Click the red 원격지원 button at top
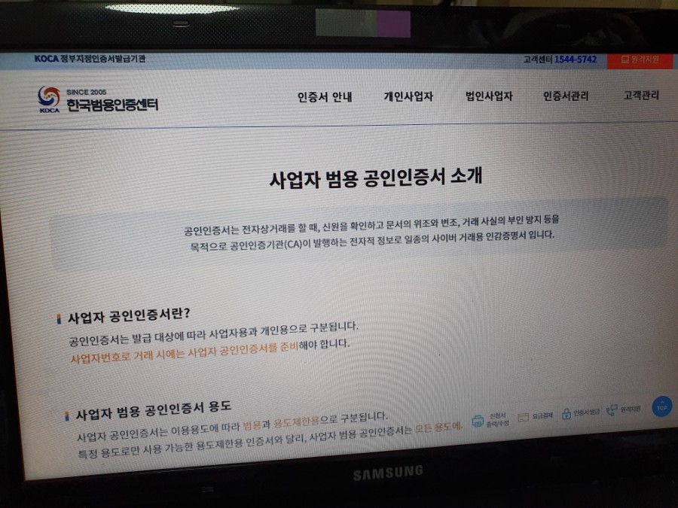 point(640,59)
